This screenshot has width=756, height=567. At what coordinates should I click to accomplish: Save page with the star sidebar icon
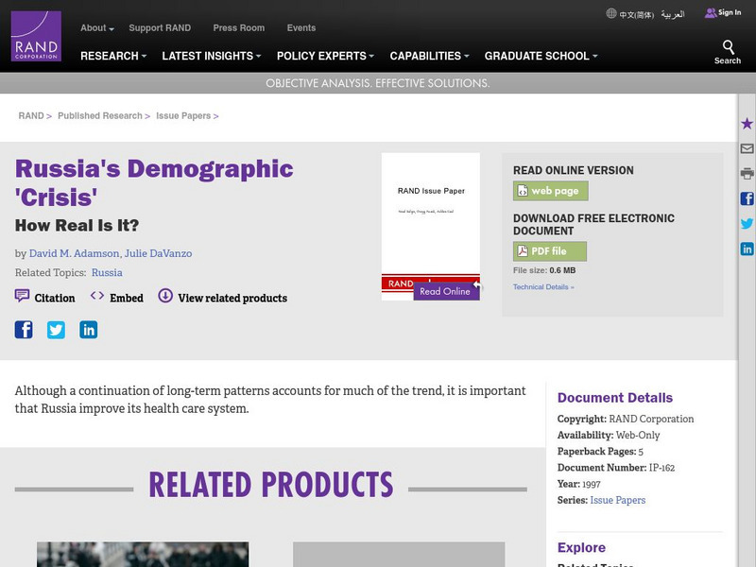[x=747, y=124]
